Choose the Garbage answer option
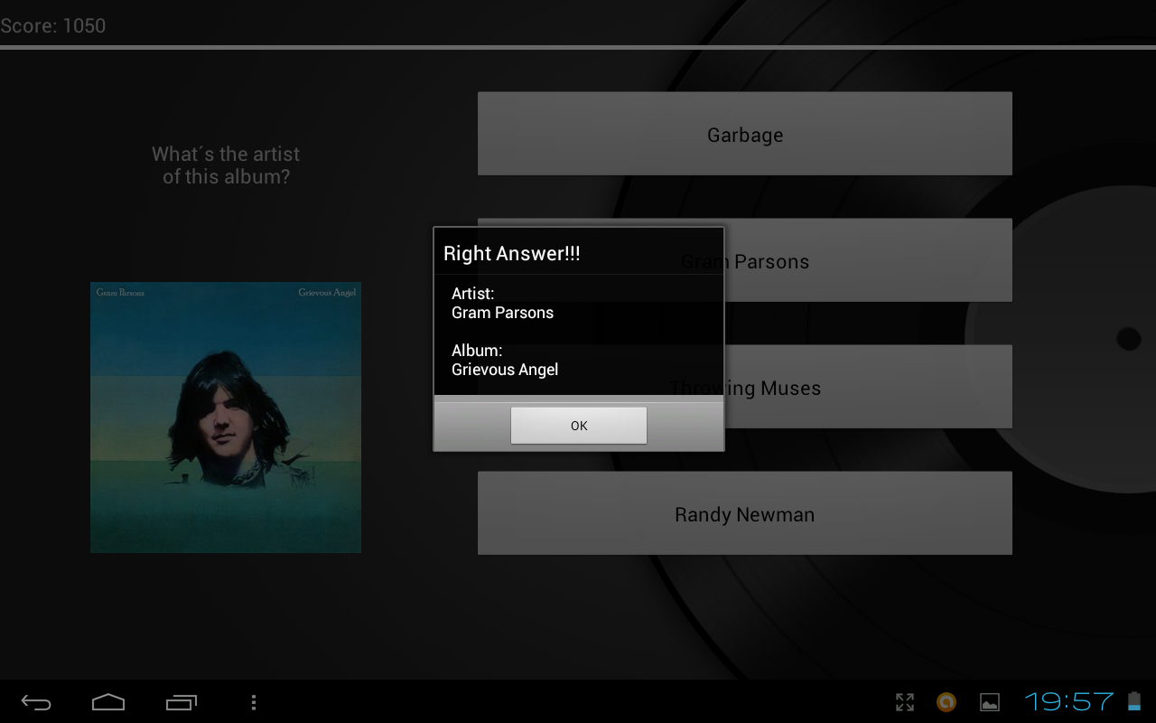This screenshot has width=1156, height=723. pyautogui.click(x=745, y=134)
